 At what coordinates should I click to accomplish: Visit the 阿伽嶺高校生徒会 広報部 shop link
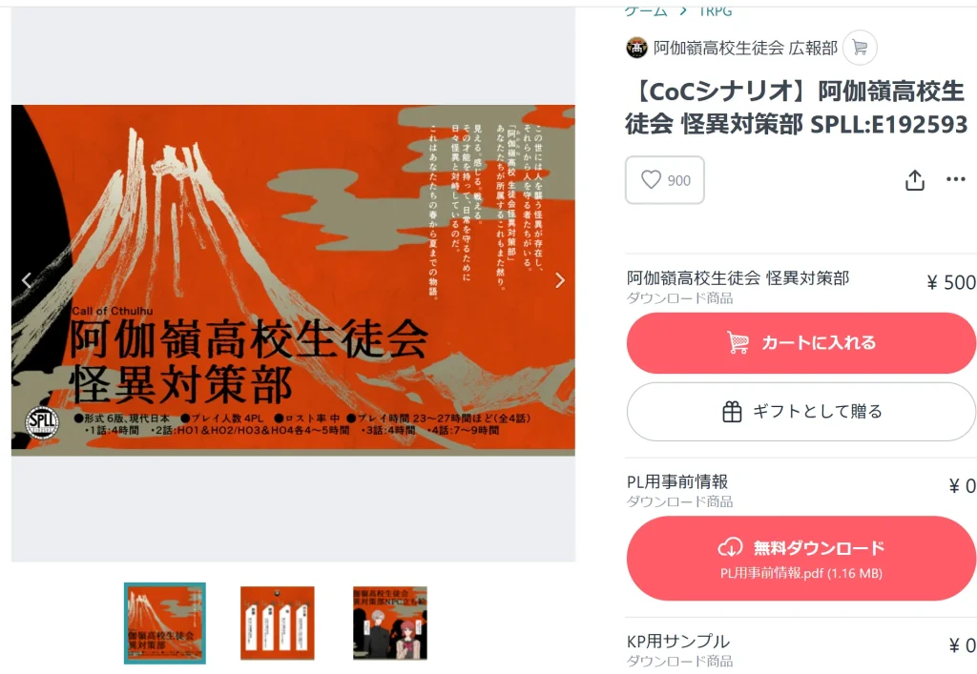click(745, 48)
